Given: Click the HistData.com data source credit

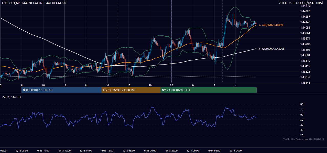Looking at the screenshot, I should pyautogui.click(x=303, y=139).
